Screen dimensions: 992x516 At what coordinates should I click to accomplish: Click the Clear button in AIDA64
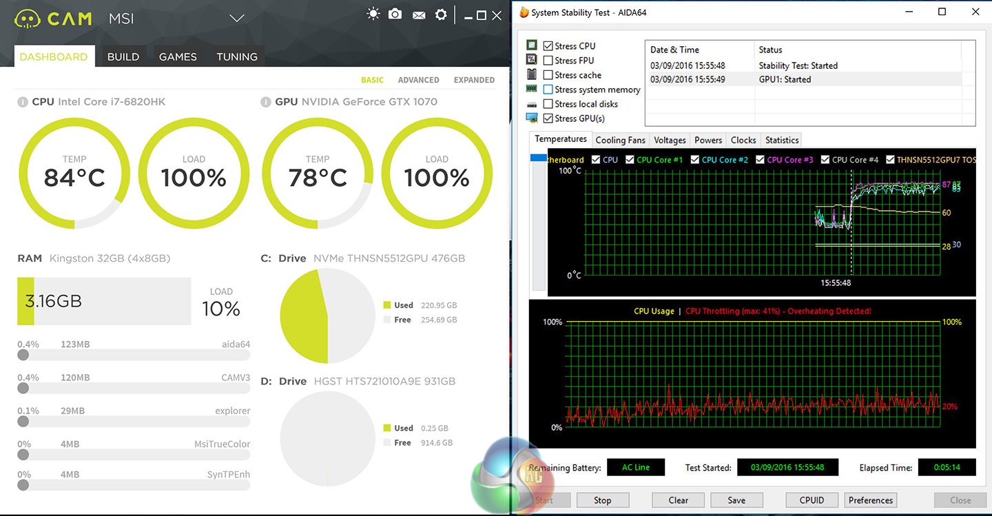(679, 500)
